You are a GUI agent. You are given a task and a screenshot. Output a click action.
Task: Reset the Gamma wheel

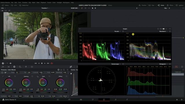click(x=32, y=76)
